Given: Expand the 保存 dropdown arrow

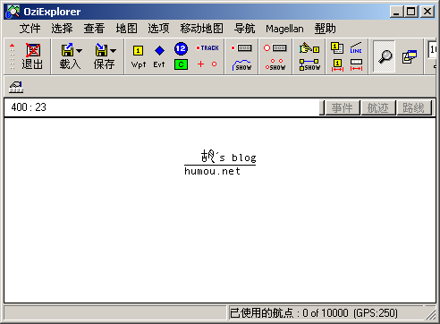Looking at the screenshot, I should click(x=114, y=51).
